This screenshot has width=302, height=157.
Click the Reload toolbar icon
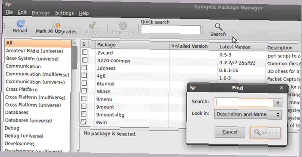(21, 23)
